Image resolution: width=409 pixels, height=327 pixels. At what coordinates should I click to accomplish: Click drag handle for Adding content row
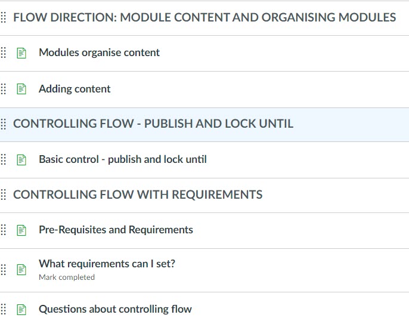click(4, 90)
